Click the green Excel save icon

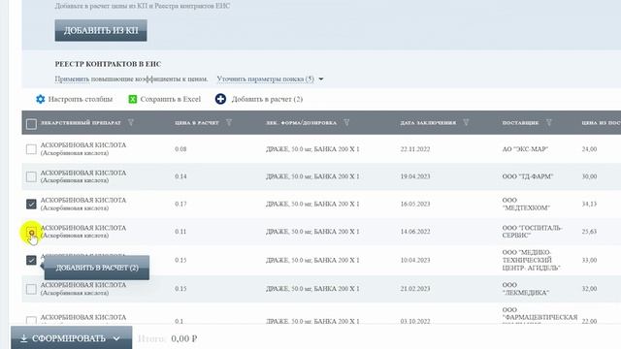pos(133,99)
